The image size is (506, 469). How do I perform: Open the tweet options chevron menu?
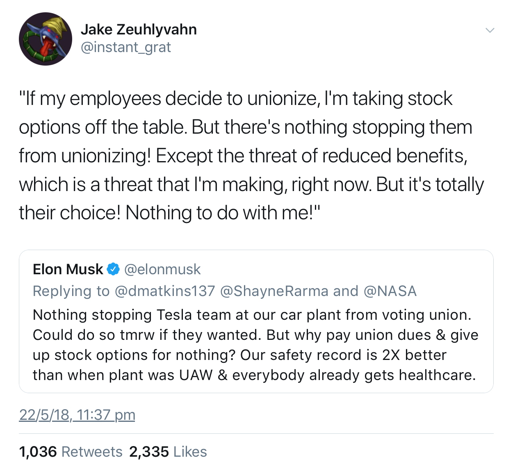tap(490, 30)
